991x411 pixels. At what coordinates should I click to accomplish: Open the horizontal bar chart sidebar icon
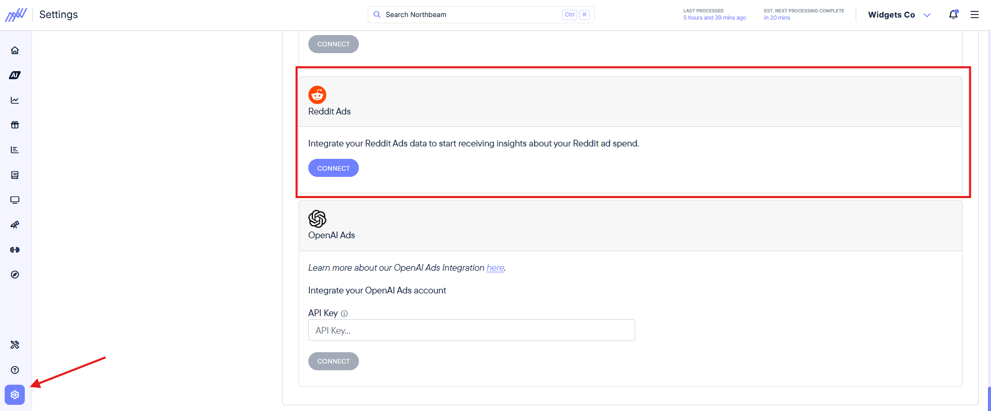point(15,150)
